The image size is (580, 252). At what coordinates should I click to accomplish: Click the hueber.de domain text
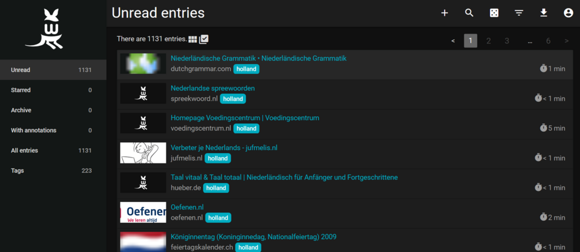pyautogui.click(x=186, y=187)
